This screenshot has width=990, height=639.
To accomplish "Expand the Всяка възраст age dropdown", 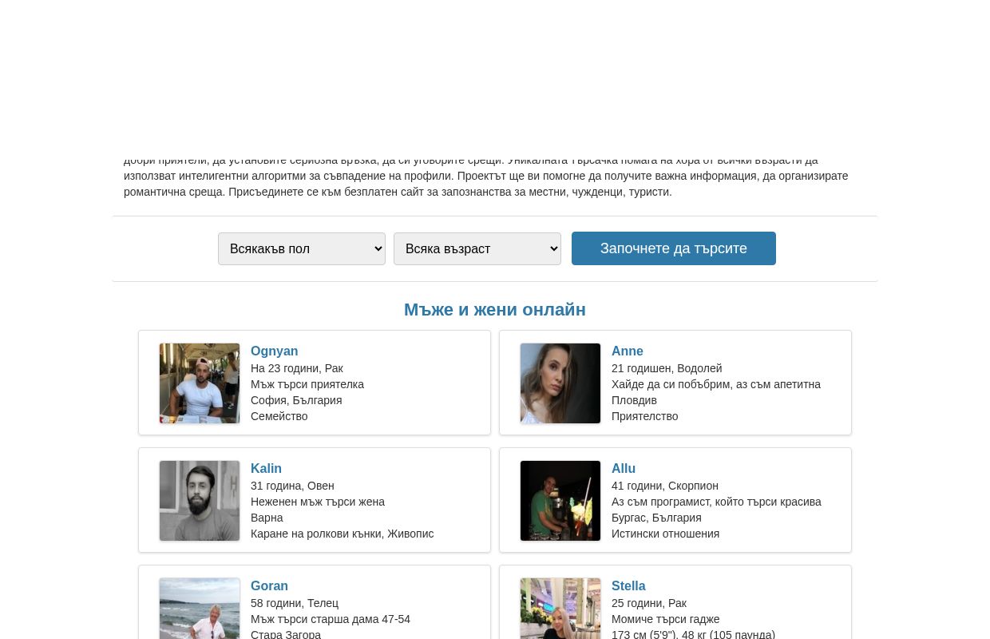I will tap(477, 248).
